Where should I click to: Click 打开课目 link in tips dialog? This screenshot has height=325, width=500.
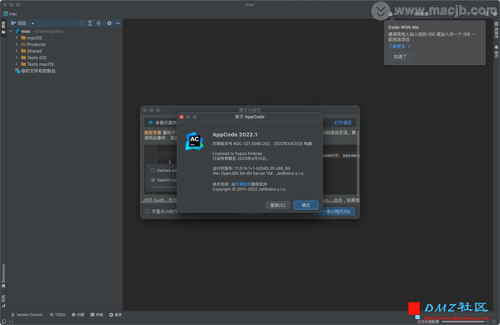343,123
